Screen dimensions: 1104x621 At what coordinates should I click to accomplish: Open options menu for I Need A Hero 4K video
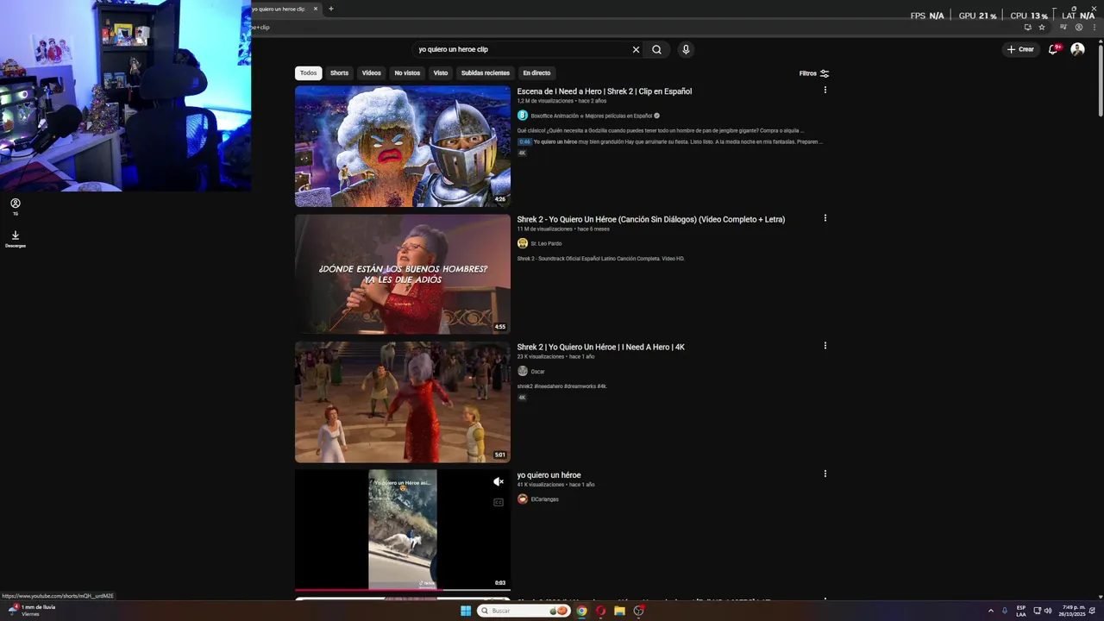[825, 346]
